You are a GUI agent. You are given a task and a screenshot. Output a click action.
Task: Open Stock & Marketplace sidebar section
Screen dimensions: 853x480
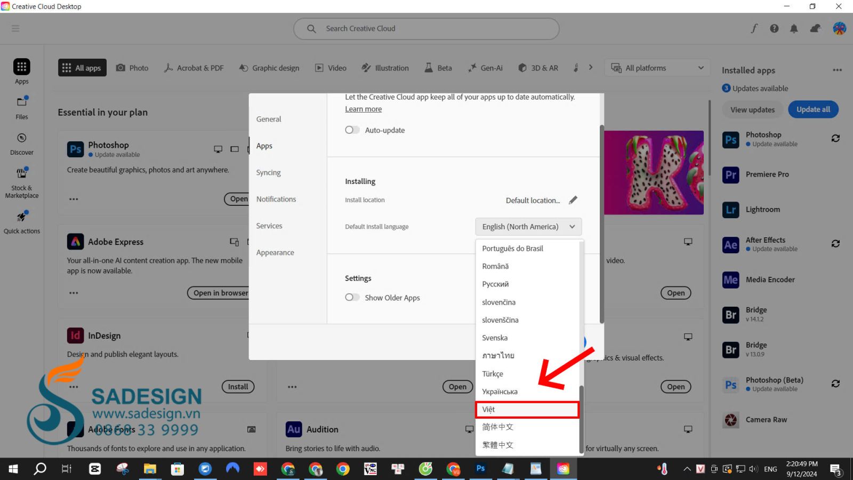pos(22,183)
